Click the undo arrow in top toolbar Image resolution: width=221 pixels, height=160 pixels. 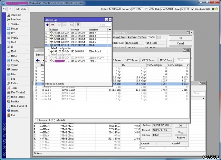pyautogui.click(x=4, y=9)
